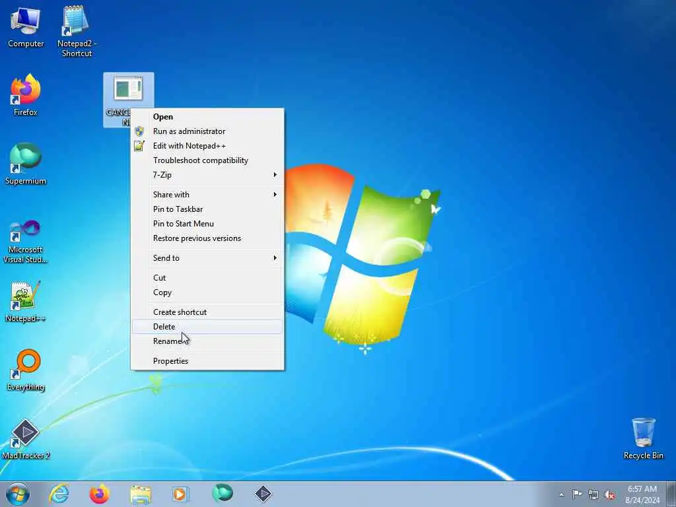Expand the Send to submenu
This screenshot has height=507, width=676.
(x=207, y=258)
